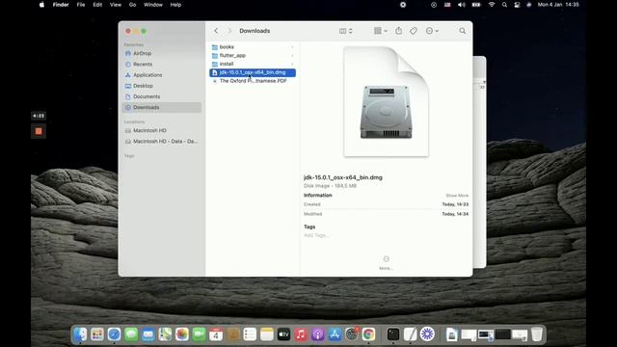This screenshot has height=347, width=617.
Task: Open the Window menu
Action: pyautogui.click(x=153, y=5)
